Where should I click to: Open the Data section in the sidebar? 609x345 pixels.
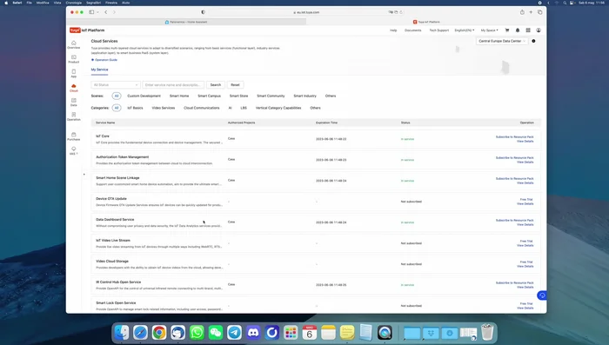(x=73, y=102)
